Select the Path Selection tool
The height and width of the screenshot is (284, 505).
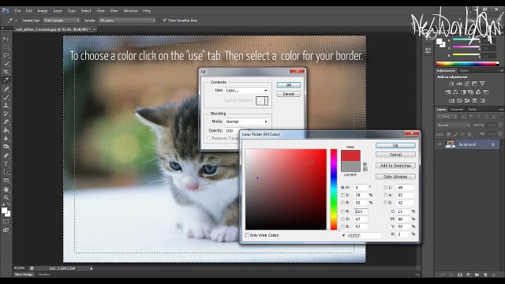6,172
